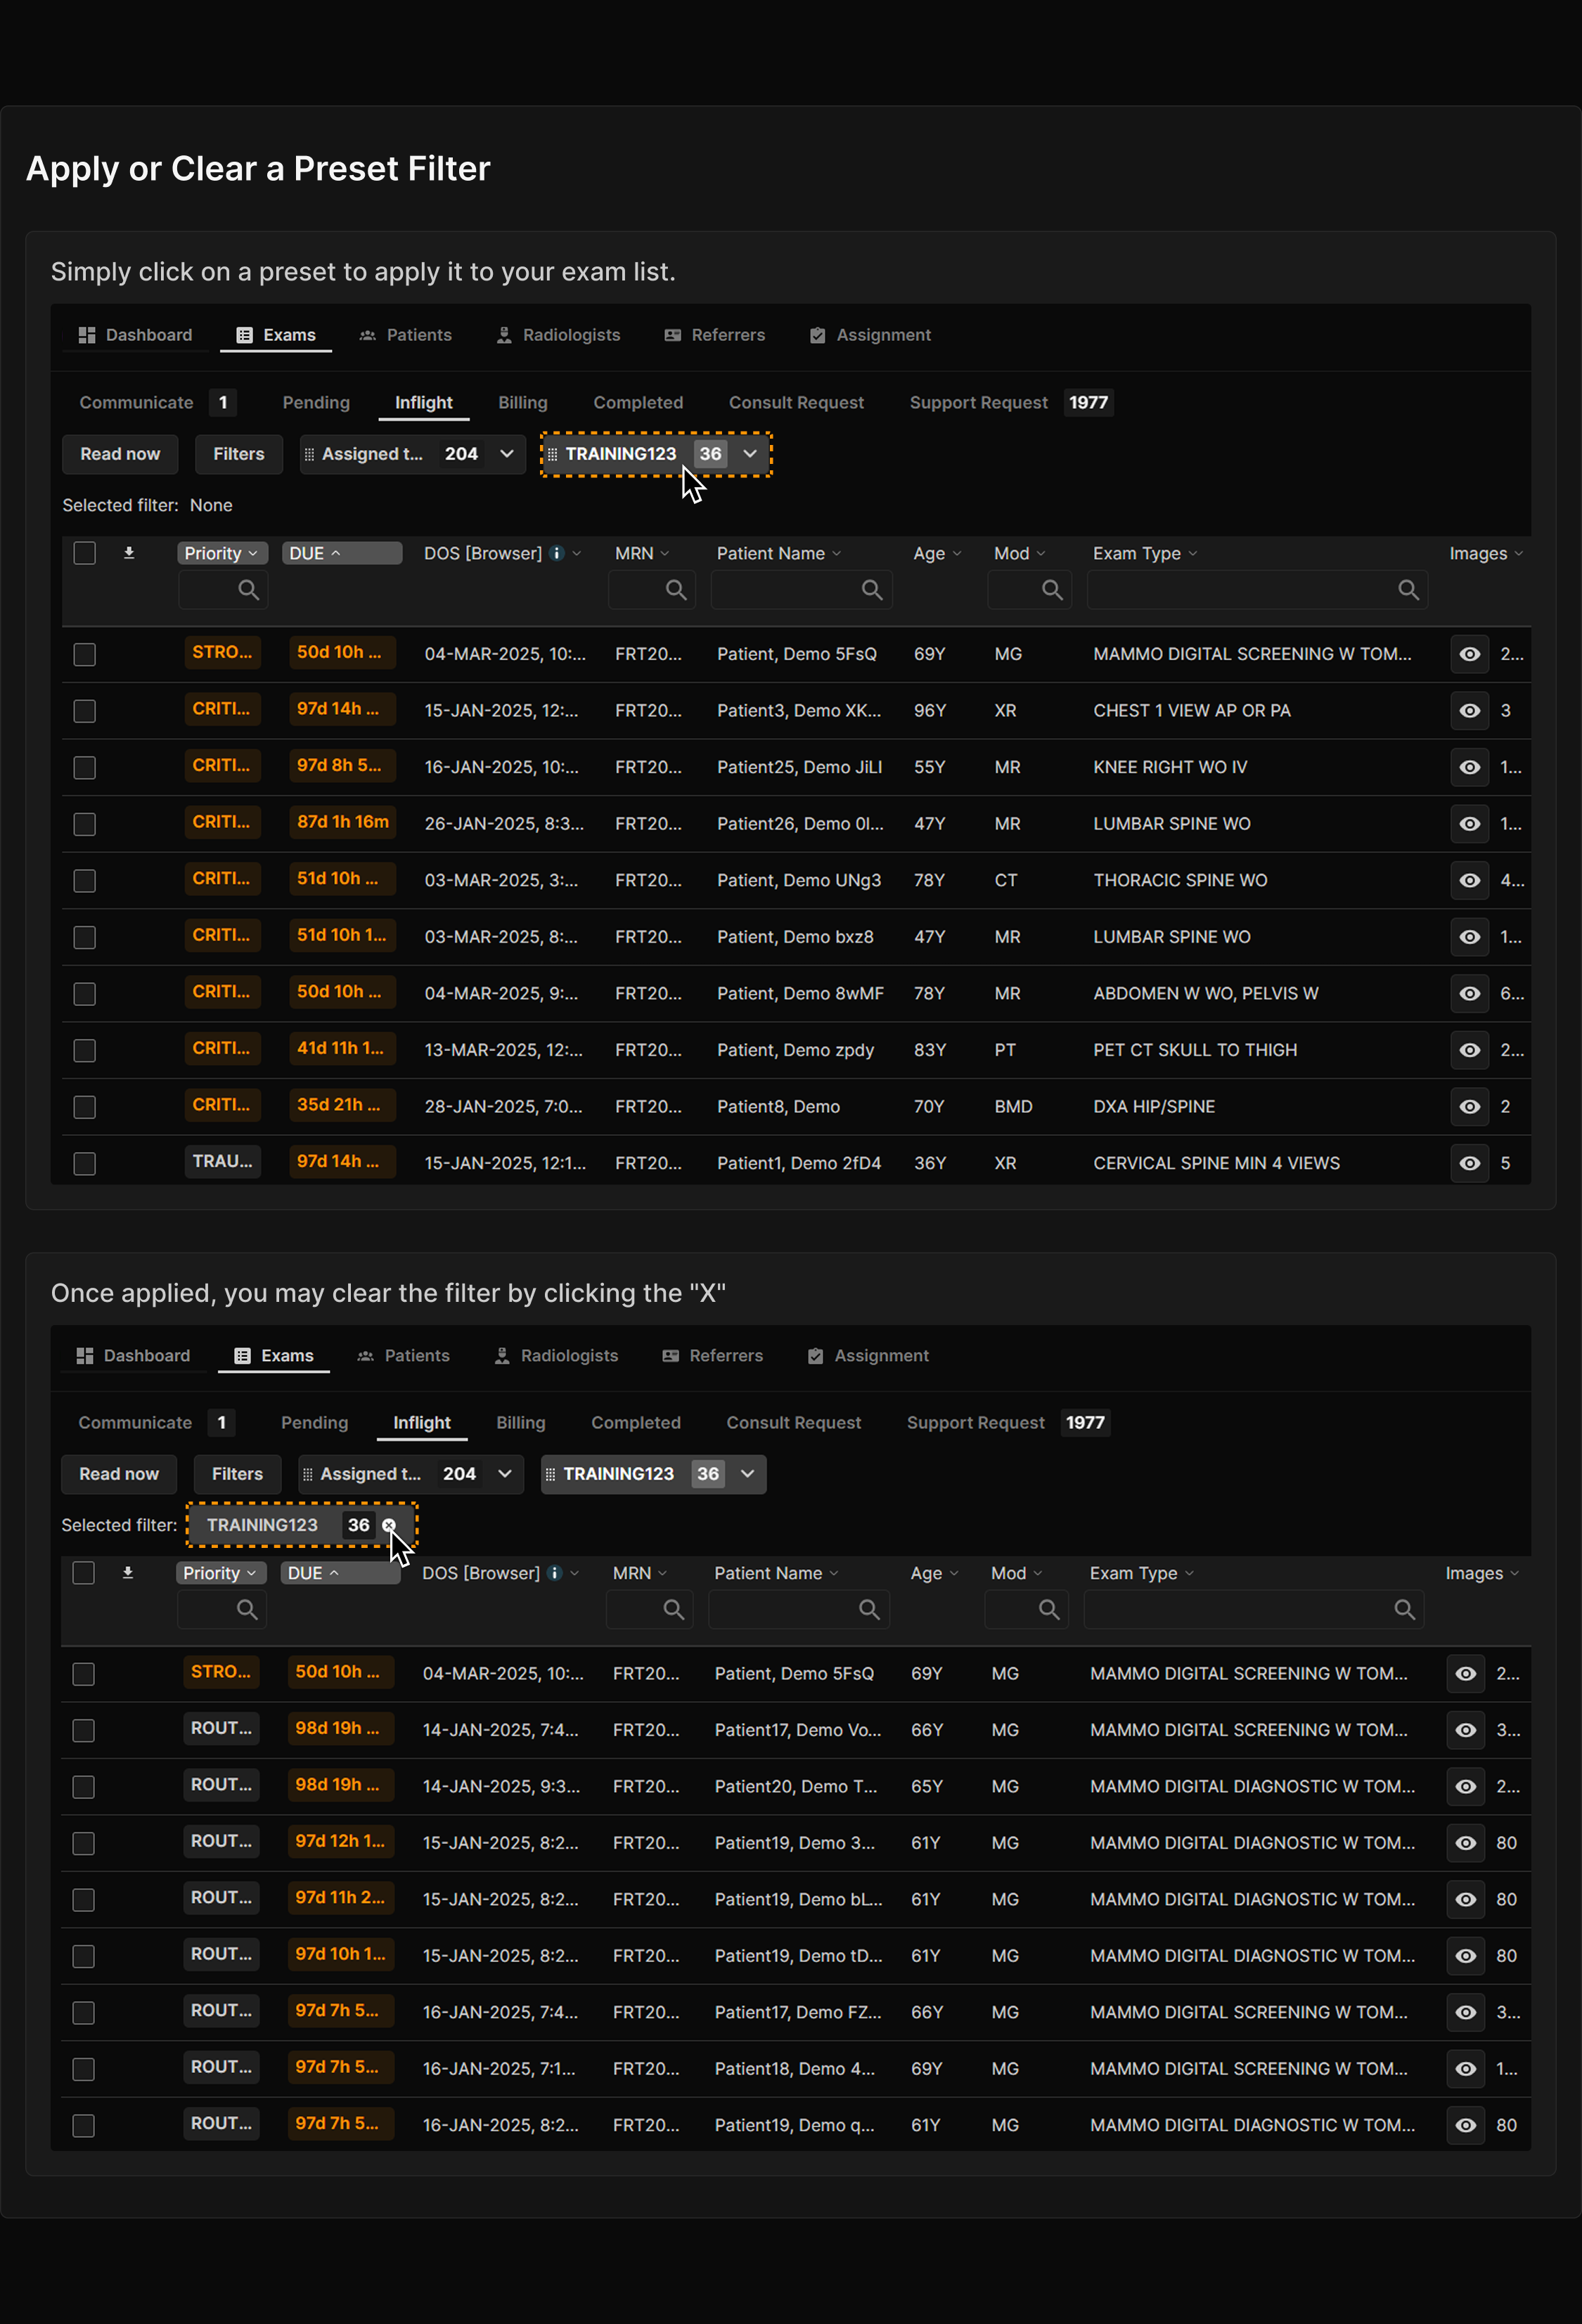The width and height of the screenshot is (1582, 2324).
Task: View images for Patient3, Demo XK row
Action: coord(1469,710)
